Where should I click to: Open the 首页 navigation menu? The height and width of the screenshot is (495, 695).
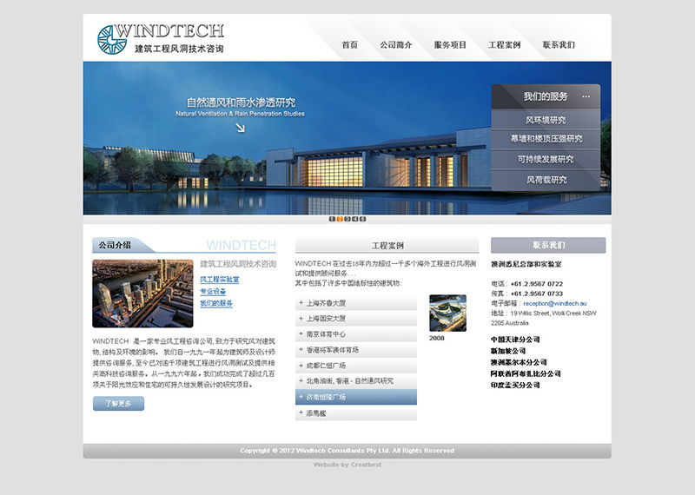[x=349, y=44]
